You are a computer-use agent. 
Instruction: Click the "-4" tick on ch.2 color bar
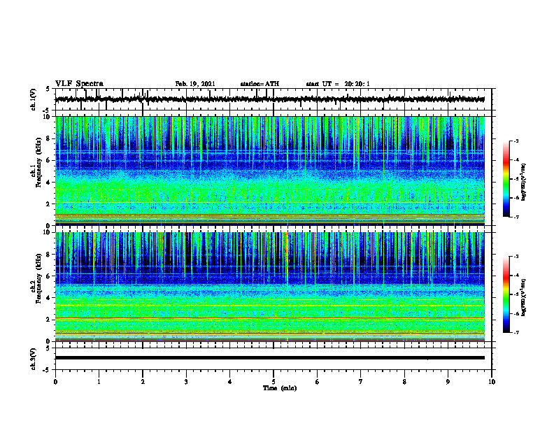click(516, 276)
